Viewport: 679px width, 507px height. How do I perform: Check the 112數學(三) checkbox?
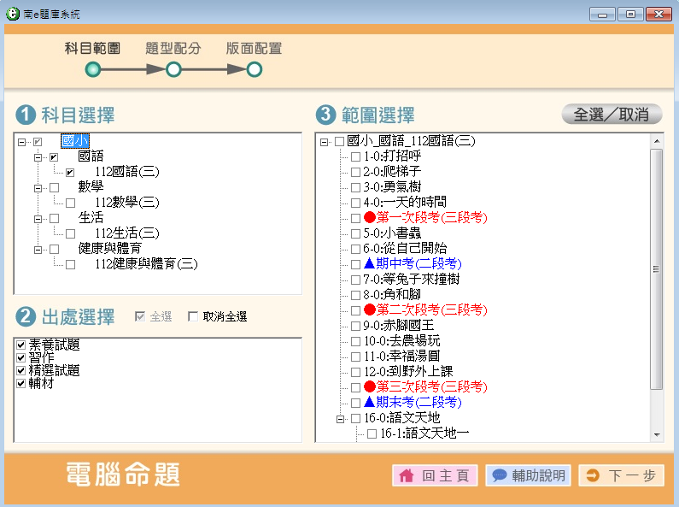(71, 203)
